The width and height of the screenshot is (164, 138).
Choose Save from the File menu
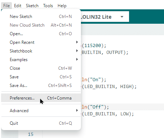pos(41,77)
